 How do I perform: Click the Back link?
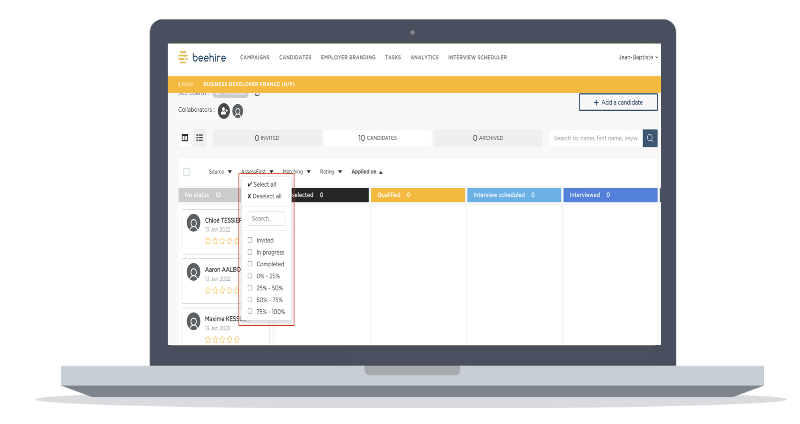pyautogui.click(x=186, y=84)
